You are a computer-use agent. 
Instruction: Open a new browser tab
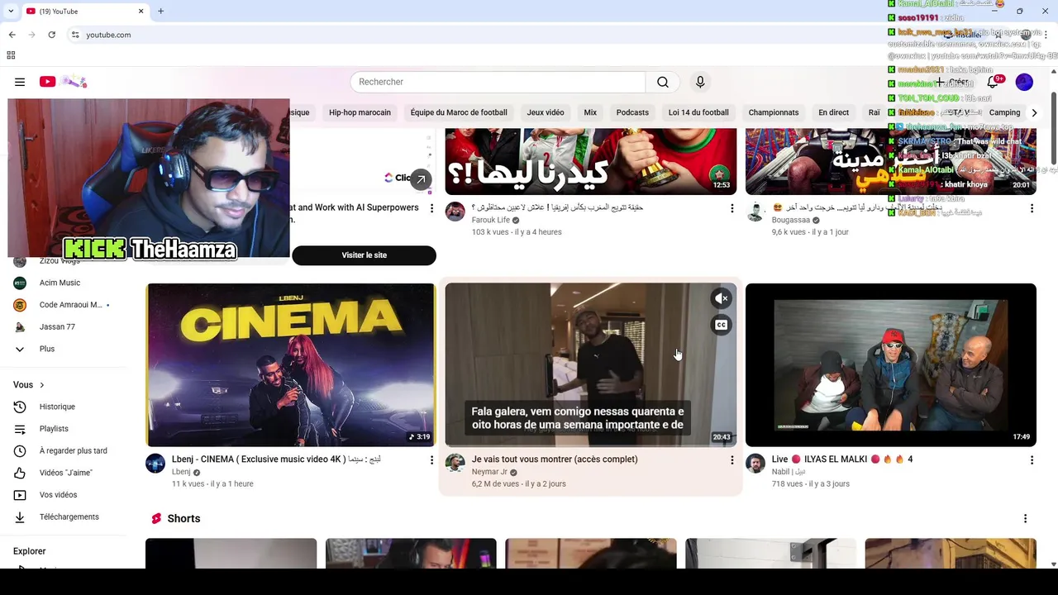point(160,11)
